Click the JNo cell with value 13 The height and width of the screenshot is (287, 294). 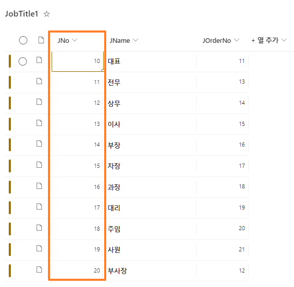click(77, 124)
